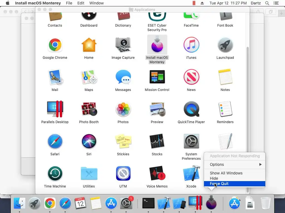Open the Install macOS Monterey app menu
This screenshot has height=213, width=285.
pos(38,3)
